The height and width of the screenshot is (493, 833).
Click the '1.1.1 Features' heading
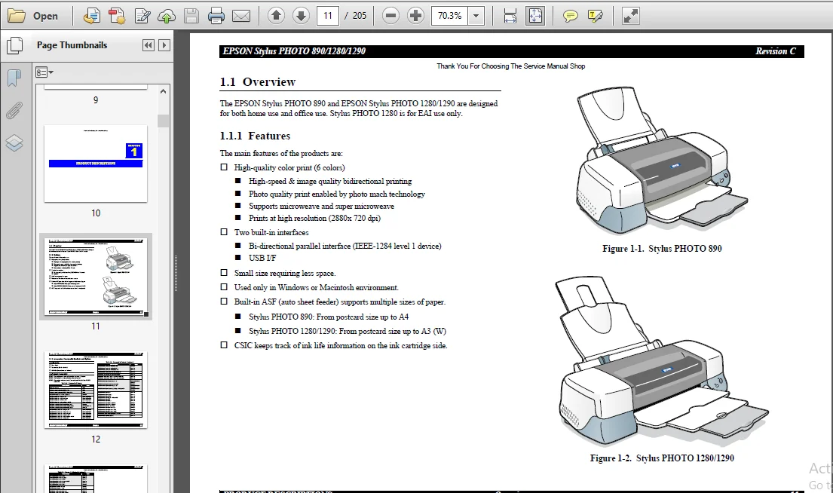255,136
